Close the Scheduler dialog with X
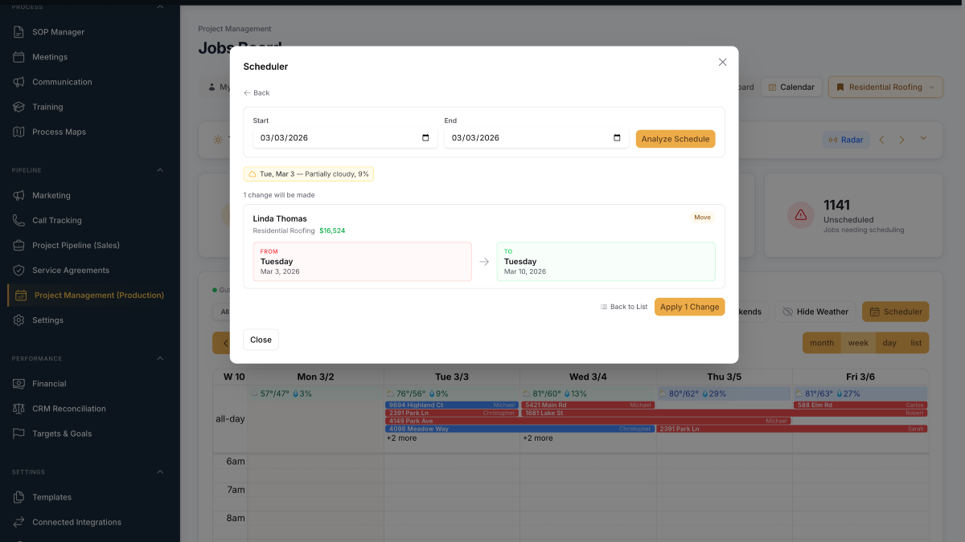 pos(722,62)
